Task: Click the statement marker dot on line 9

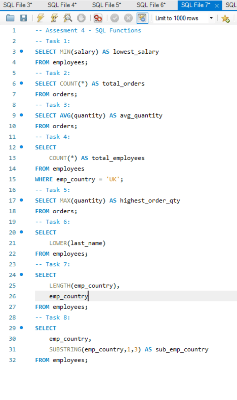Action: [x=21, y=115]
